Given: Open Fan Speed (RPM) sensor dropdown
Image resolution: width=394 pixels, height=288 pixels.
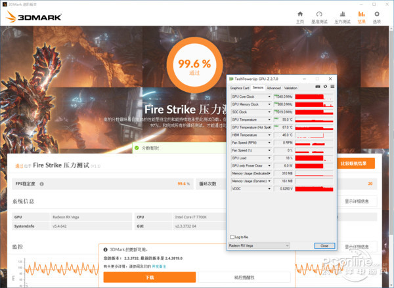Looking at the screenshot, I should (269, 142).
